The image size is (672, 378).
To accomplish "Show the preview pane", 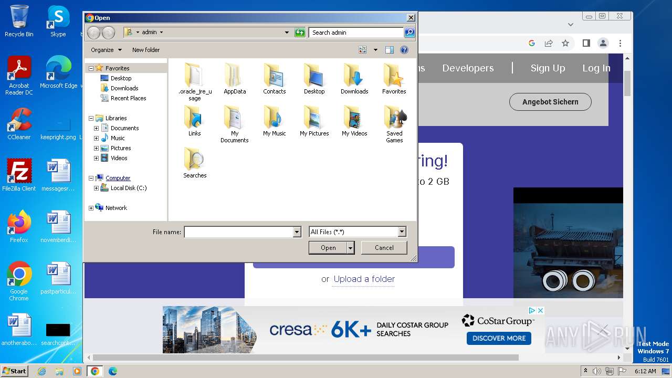I will click(x=389, y=50).
